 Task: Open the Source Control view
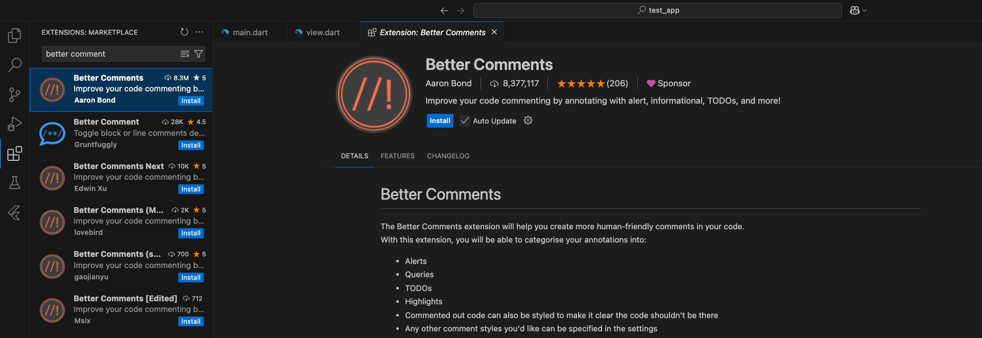point(15,94)
